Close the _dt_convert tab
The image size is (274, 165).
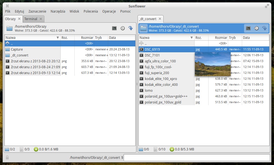(160, 19)
